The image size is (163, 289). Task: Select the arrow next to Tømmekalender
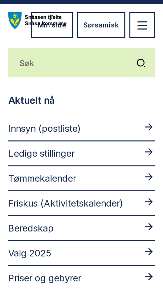[149, 177]
